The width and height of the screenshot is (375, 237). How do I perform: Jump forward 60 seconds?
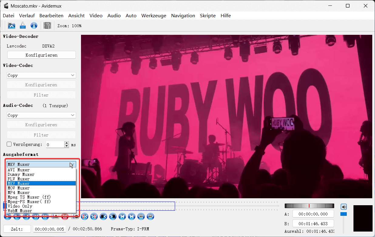150,216
